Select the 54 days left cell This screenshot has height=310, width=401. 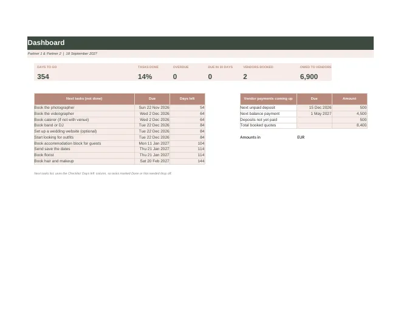(x=188, y=108)
